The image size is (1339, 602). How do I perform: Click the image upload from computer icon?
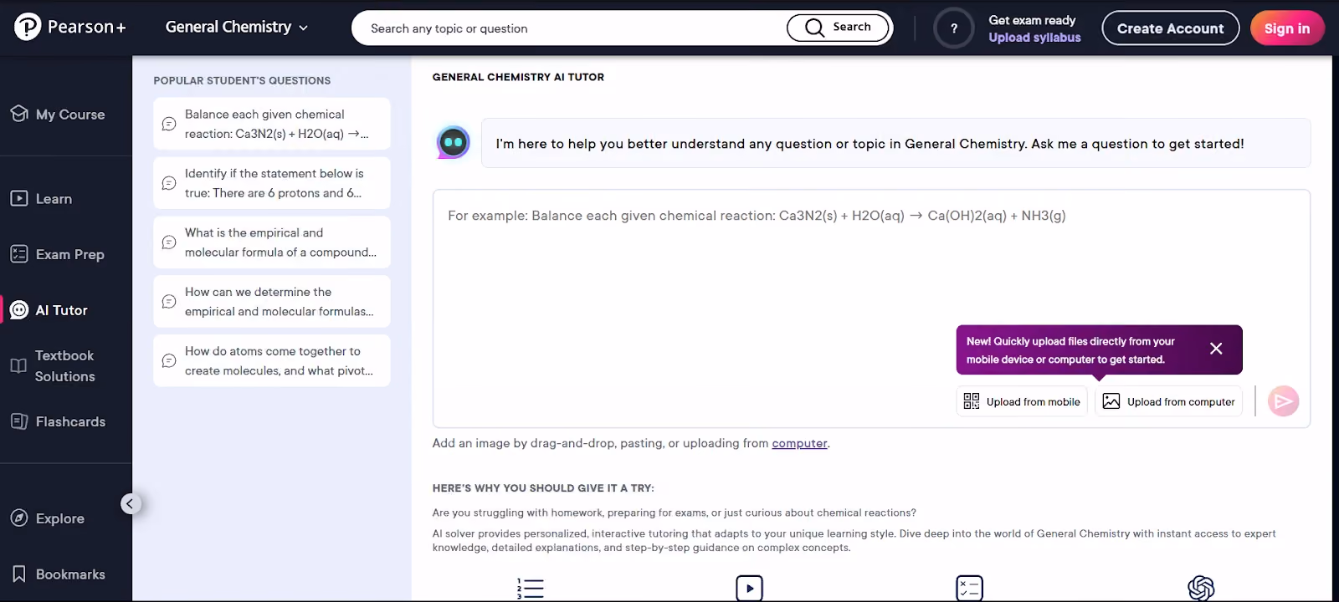[1111, 401]
